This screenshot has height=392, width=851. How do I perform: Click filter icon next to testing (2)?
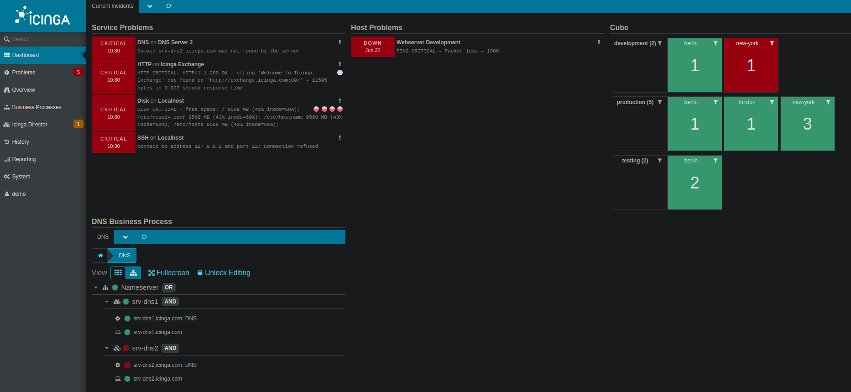tap(660, 161)
